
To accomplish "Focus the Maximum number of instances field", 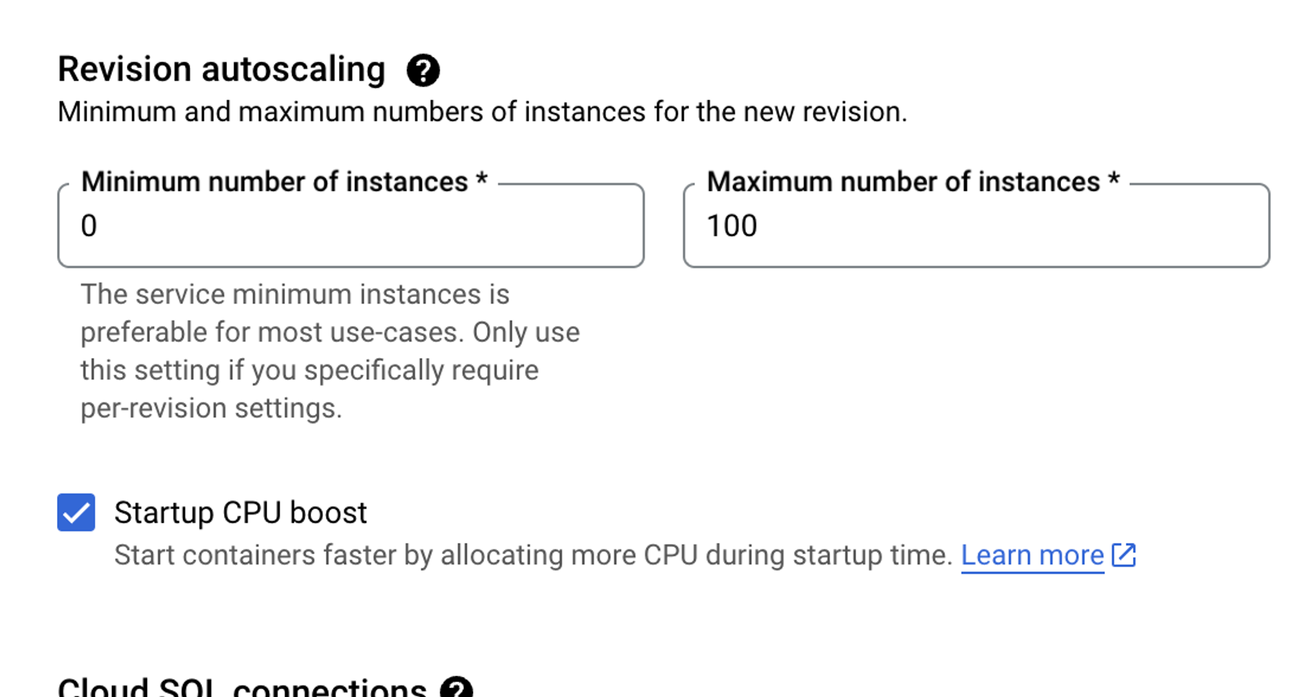I will (x=976, y=226).
